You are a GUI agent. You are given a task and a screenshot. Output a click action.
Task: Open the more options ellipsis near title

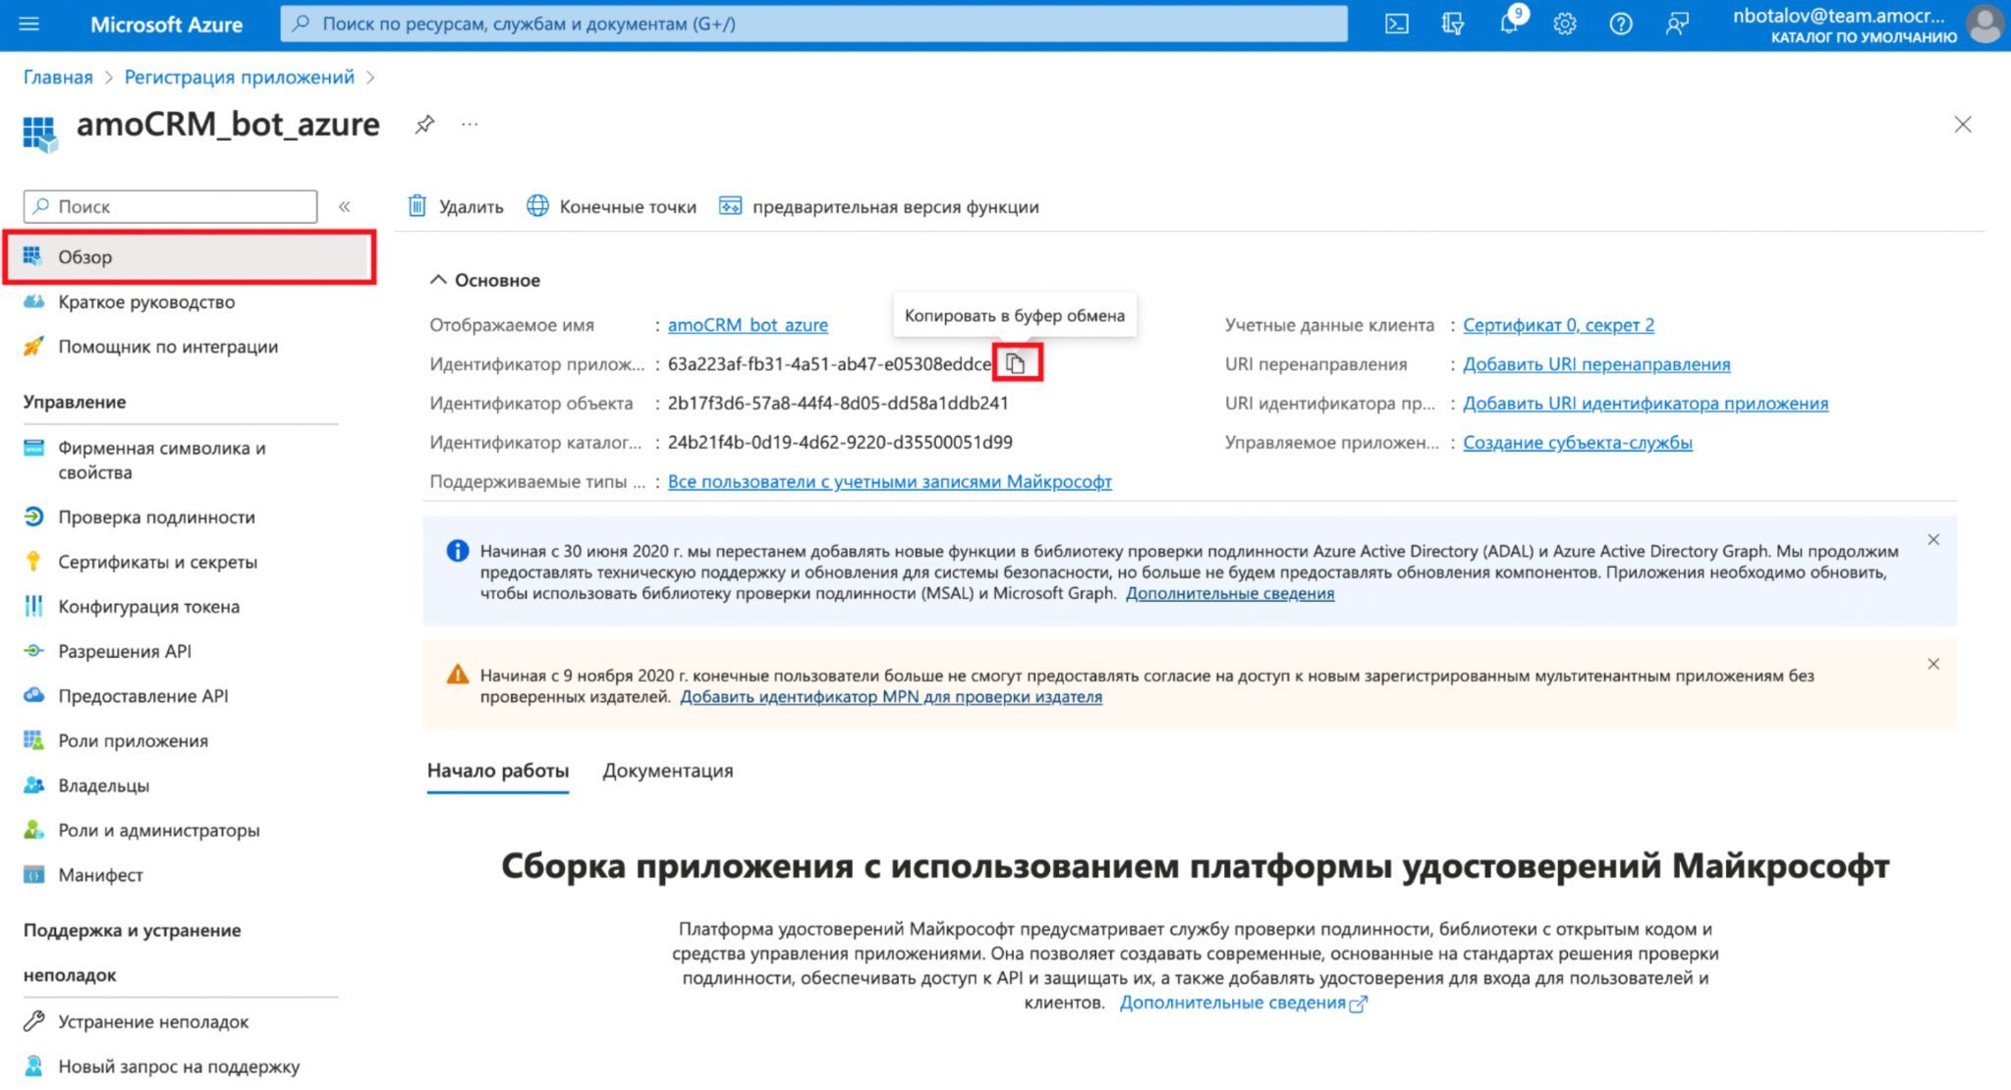pos(470,125)
